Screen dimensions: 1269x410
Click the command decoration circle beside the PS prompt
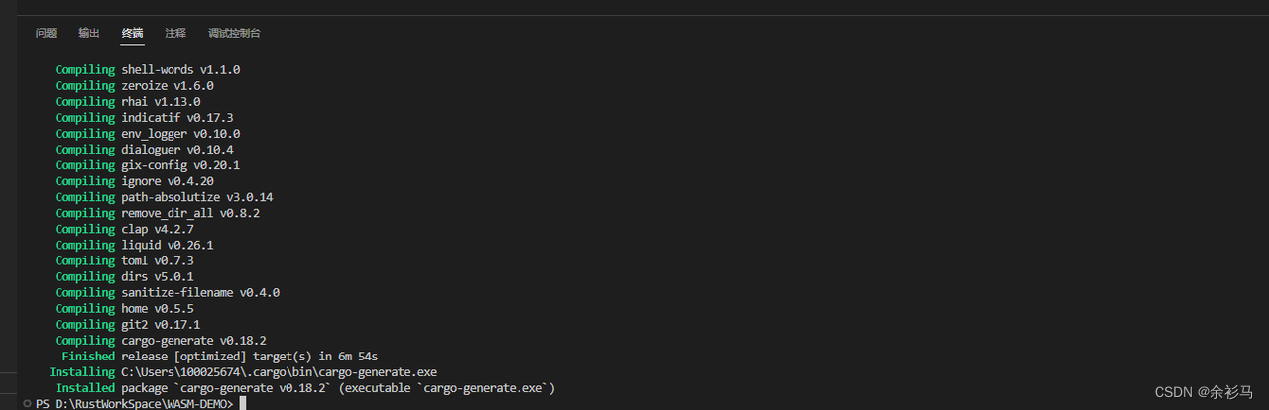28,404
